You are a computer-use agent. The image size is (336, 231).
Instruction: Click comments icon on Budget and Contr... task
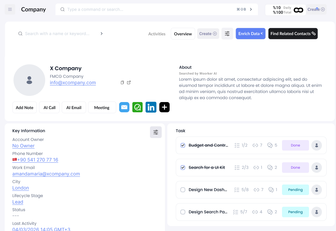[x=270, y=145]
